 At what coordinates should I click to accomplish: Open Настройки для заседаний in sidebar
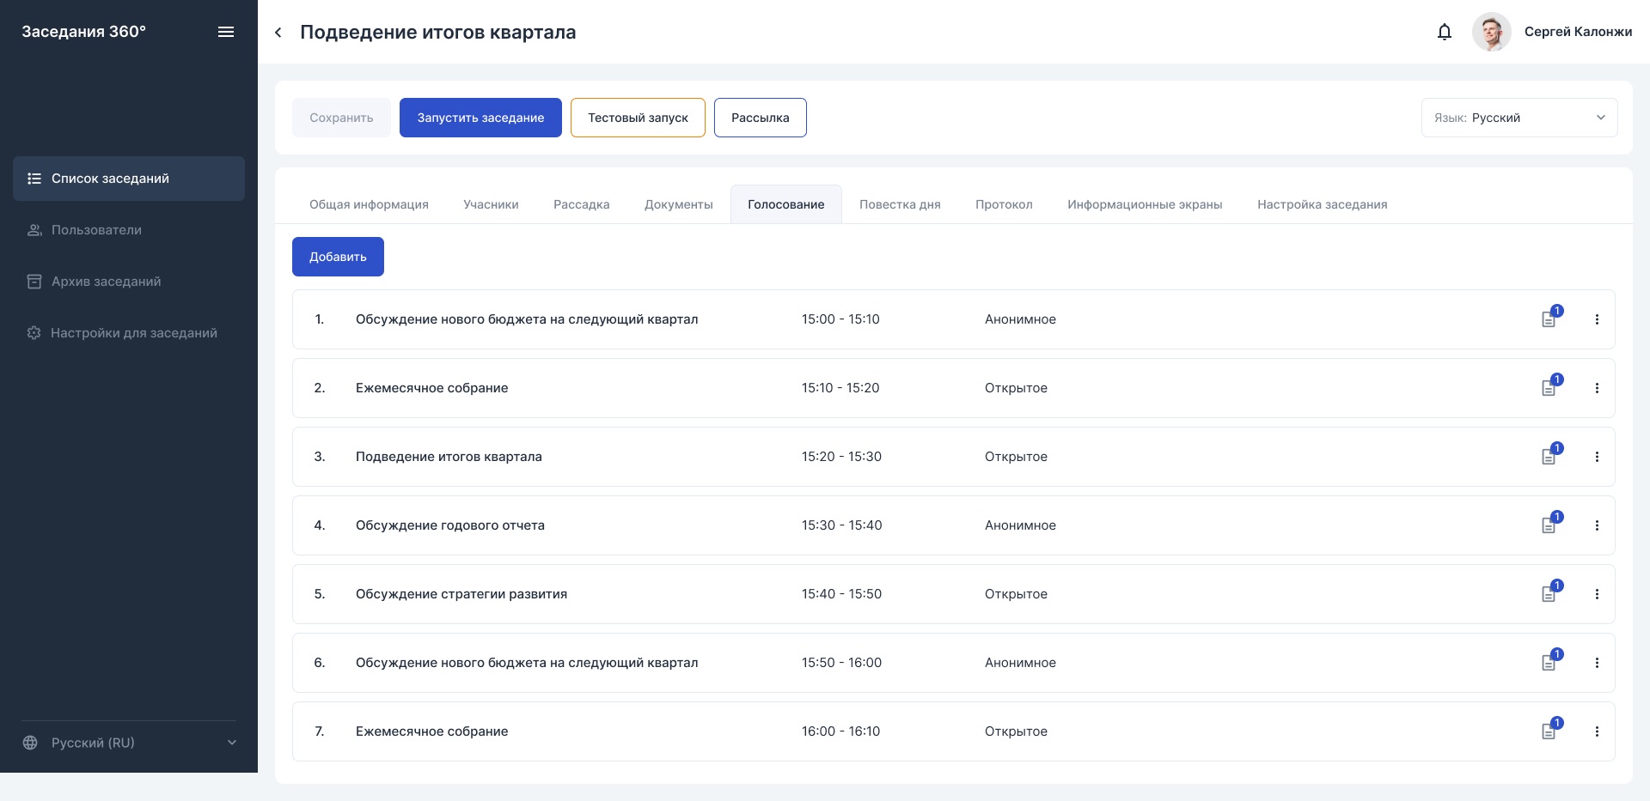point(129,333)
